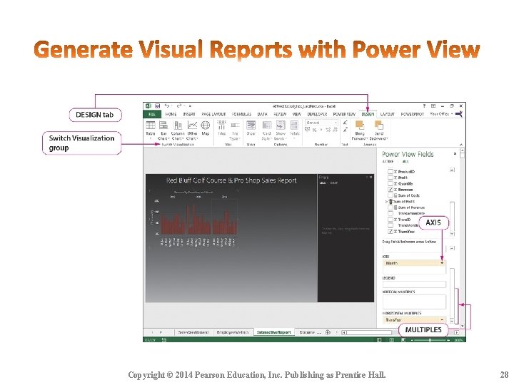
Task: Switch to the HOME ribbon tab
Action: pos(171,114)
